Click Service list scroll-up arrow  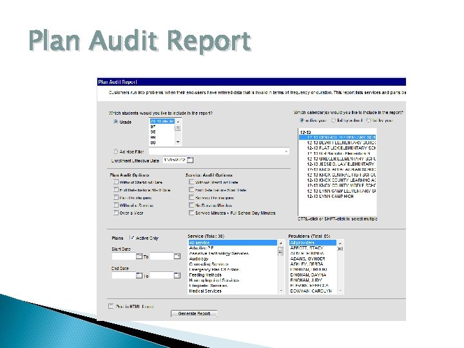[x=280, y=243]
